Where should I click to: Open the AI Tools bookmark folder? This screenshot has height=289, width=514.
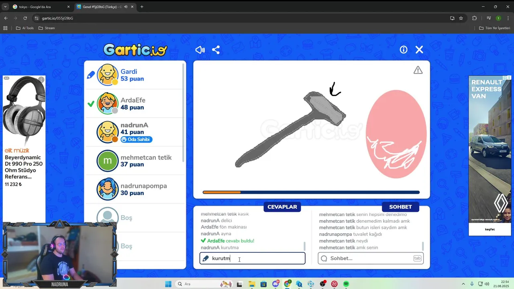tap(25, 28)
